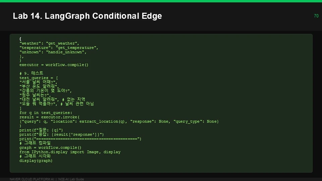Click the 'for q in test_queries:' line
This screenshot has height=181, width=322.
click(x=46, y=113)
